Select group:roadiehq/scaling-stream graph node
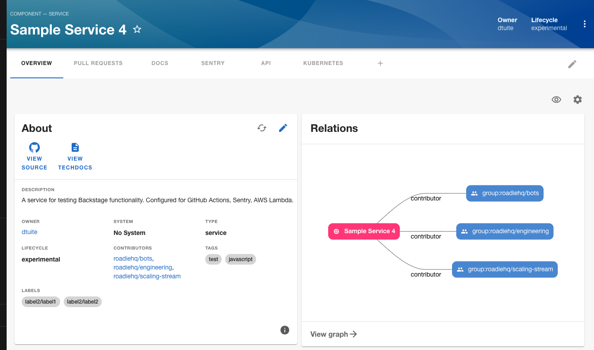 [x=505, y=269]
